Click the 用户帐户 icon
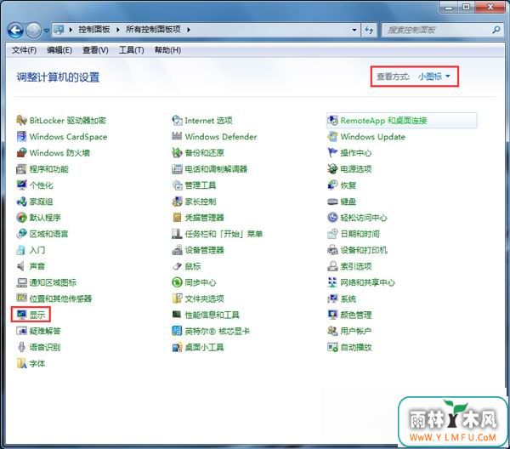This screenshot has width=510, height=449. [x=332, y=331]
